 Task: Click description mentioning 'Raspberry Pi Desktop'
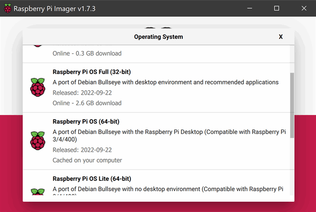(x=169, y=135)
